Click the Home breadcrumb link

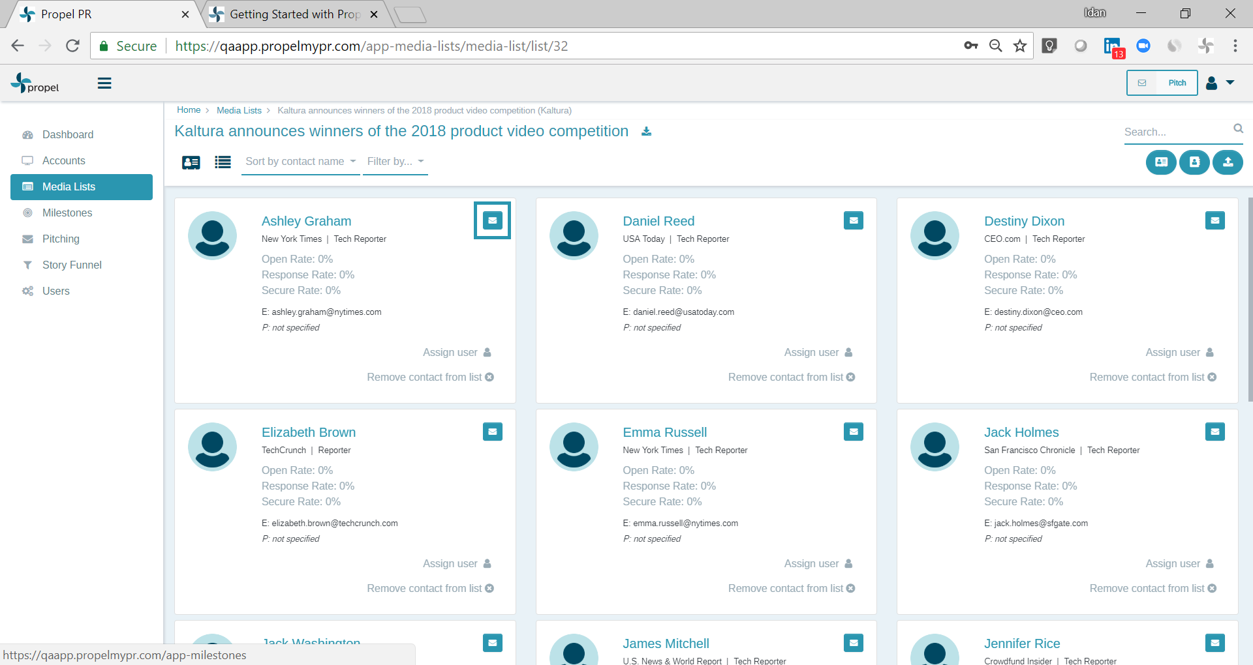[x=189, y=110]
